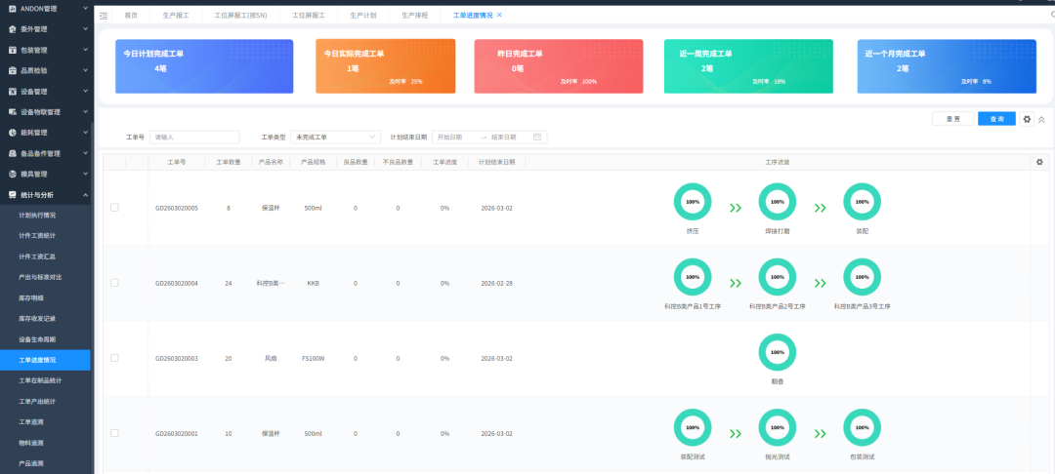
Task: Click the 重置 button
Action: pos(952,119)
